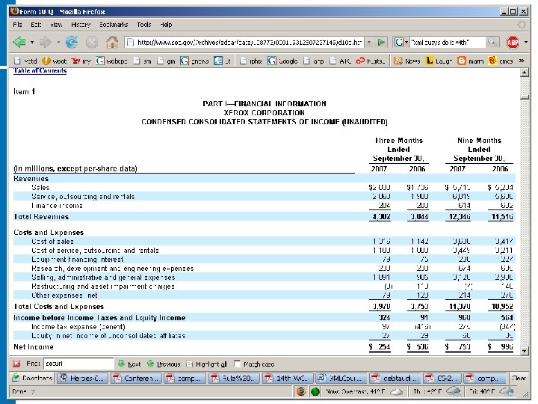The width and height of the screenshot is (538, 404).
Task: Click the Find text field containing 'securi'
Action: point(78,364)
